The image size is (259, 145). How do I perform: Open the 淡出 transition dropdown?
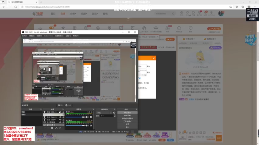pos(104,112)
